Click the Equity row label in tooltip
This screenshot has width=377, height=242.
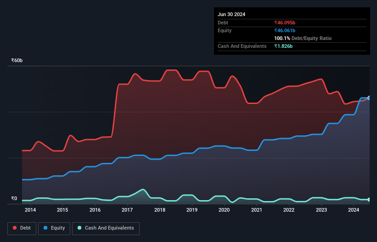(x=225, y=30)
